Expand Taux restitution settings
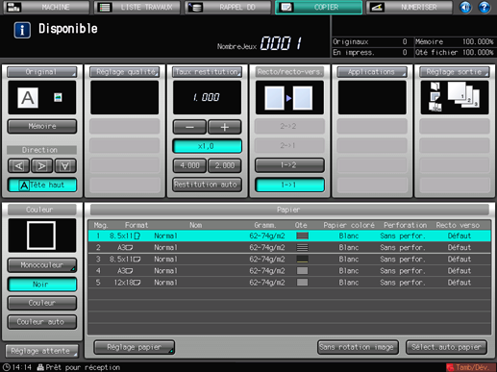 (207, 72)
